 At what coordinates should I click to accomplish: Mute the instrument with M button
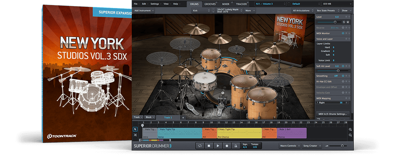coord(348,22)
